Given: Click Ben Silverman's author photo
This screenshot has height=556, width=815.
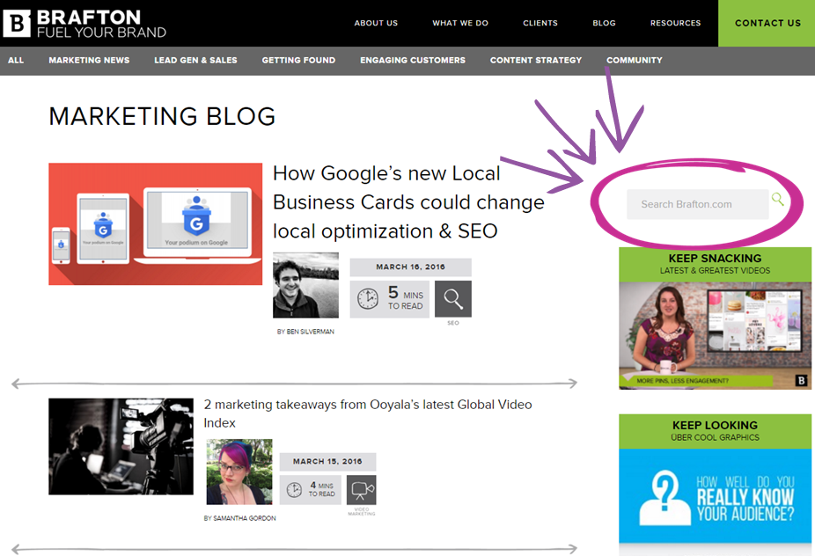Looking at the screenshot, I should (305, 285).
